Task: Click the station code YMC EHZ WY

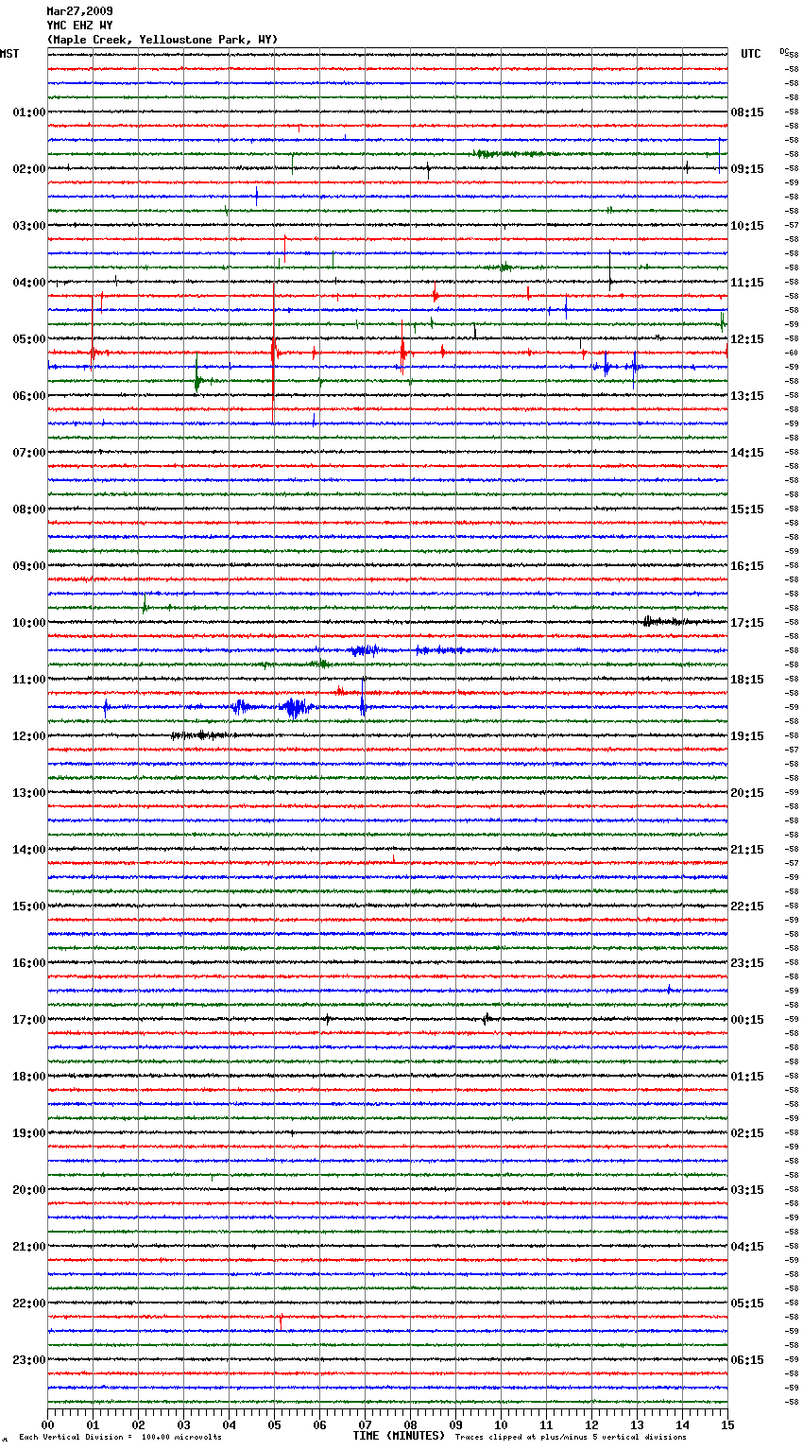Action: point(79,26)
